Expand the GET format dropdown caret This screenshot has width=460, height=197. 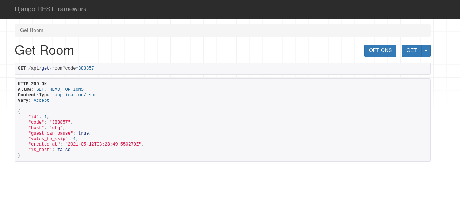pyautogui.click(x=426, y=51)
